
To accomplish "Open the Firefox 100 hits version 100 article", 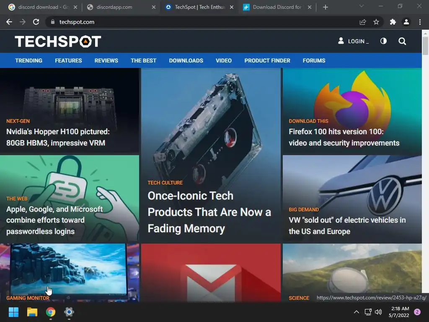I will (x=344, y=137).
